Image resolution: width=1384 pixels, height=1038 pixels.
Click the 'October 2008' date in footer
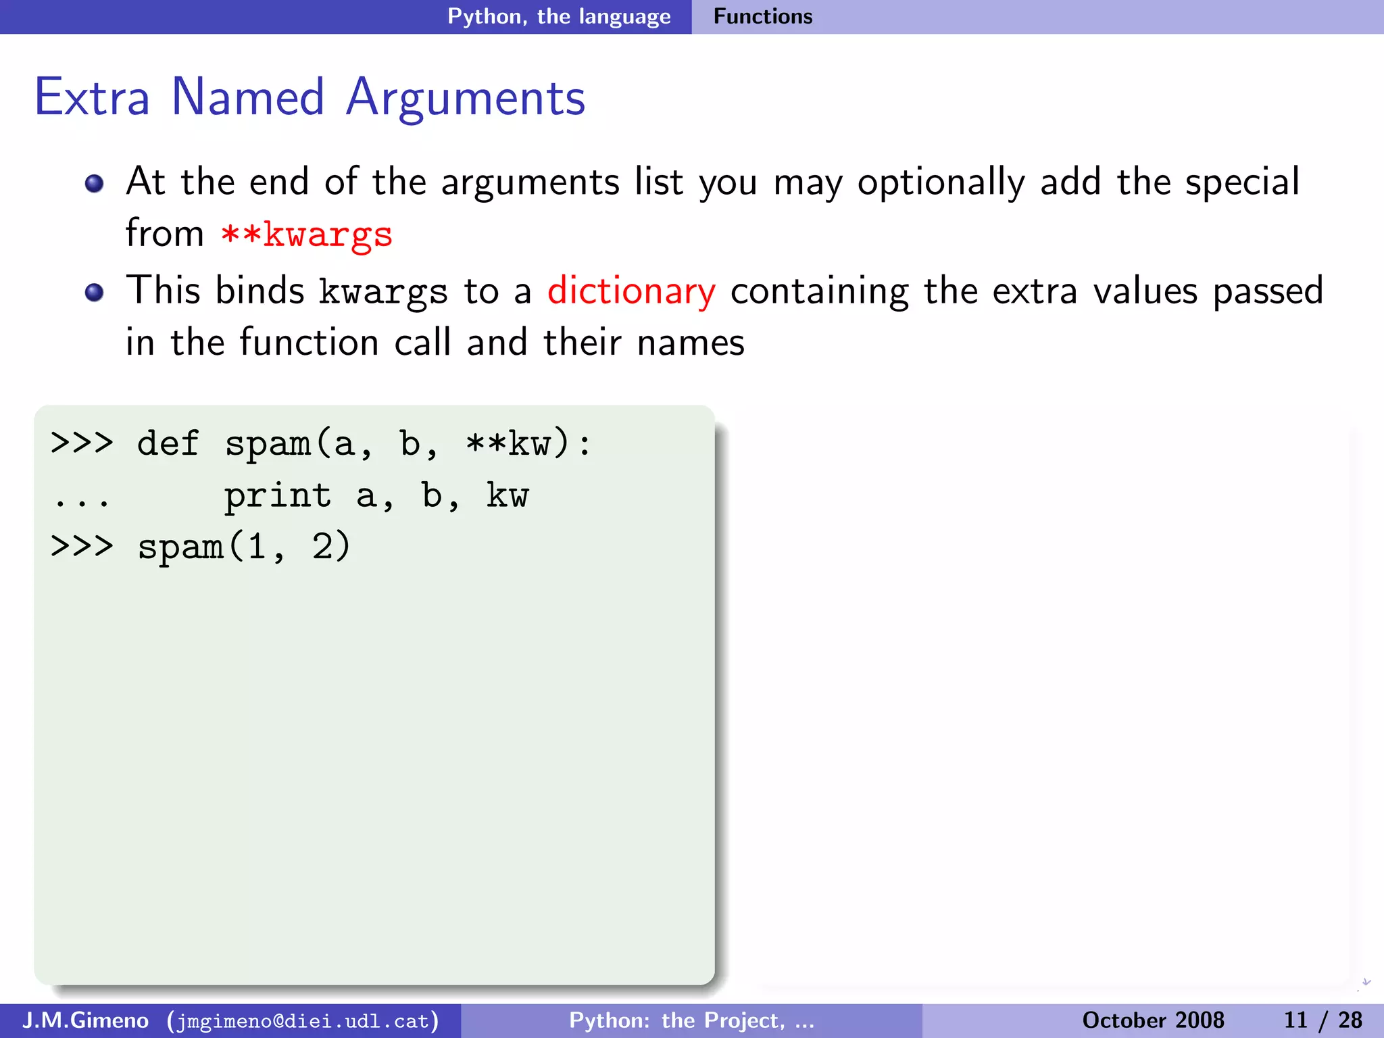(1153, 1020)
